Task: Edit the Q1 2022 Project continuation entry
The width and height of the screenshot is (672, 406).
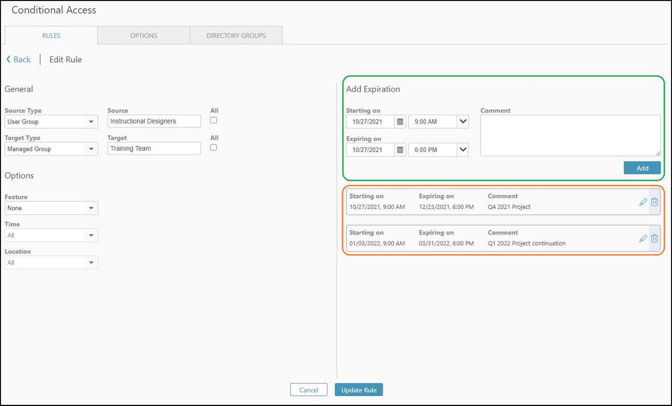Action: tap(643, 239)
